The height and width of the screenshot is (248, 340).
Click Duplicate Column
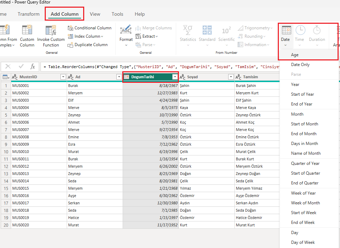coord(88,45)
